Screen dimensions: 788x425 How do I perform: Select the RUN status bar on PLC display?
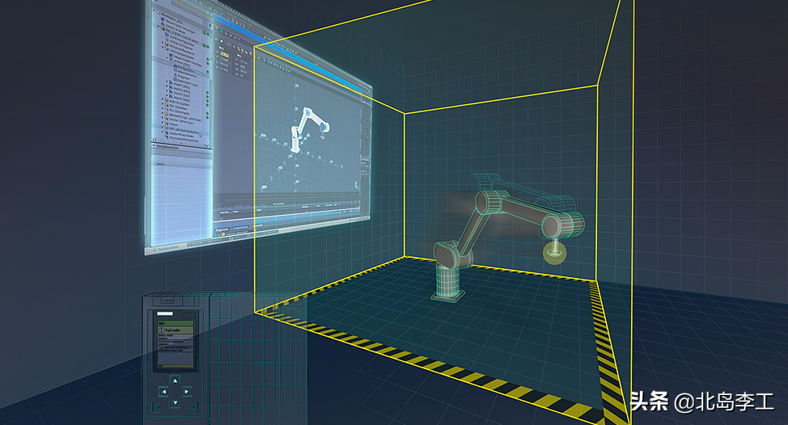tap(176, 323)
